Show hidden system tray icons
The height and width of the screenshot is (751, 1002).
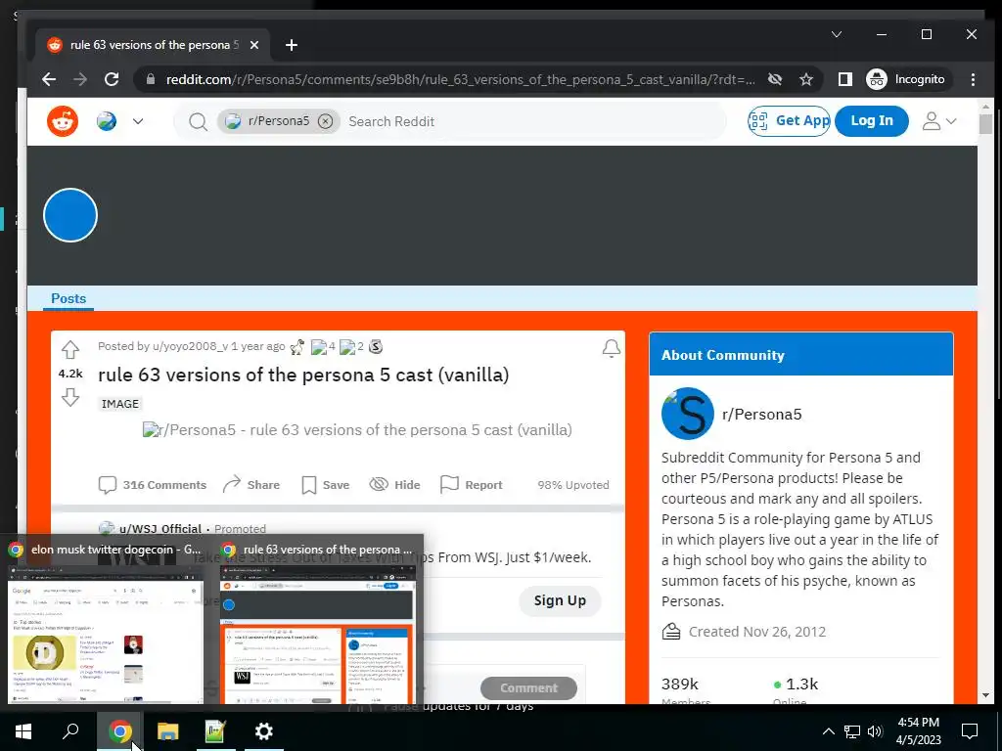(828, 731)
